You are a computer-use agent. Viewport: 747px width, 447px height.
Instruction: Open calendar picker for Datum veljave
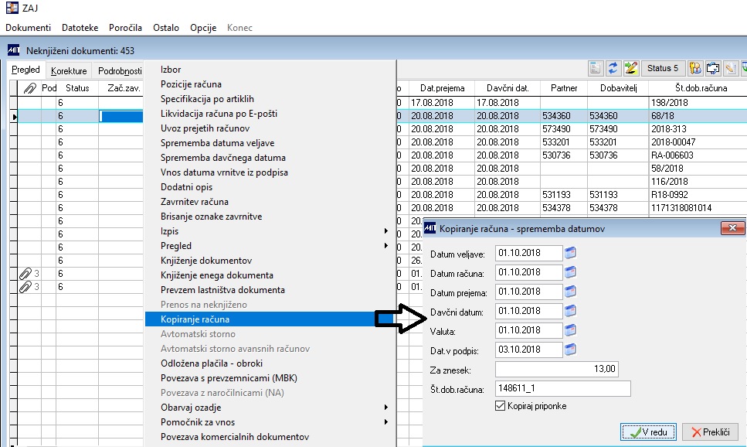click(570, 253)
